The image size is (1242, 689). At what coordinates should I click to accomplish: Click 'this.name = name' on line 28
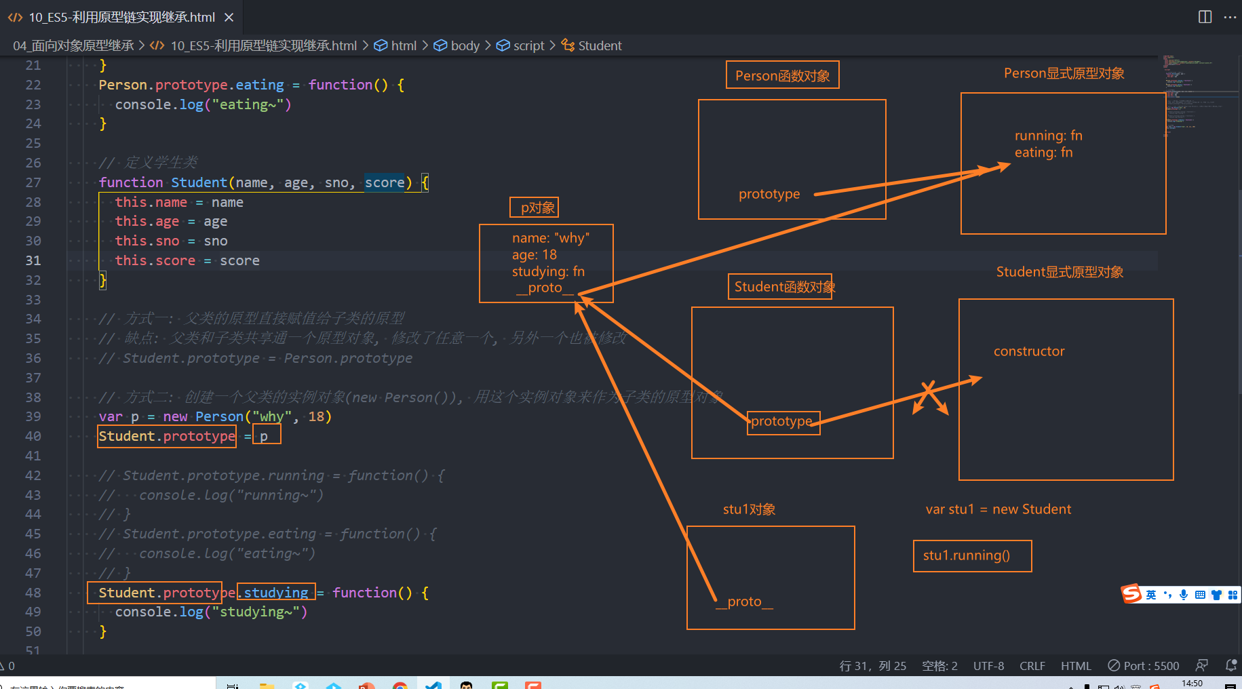(x=179, y=202)
